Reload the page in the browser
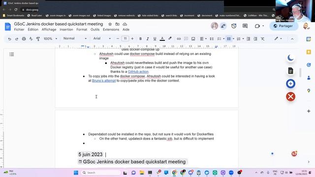The height and width of the screenshot is (177, 315). pos(16,9)
